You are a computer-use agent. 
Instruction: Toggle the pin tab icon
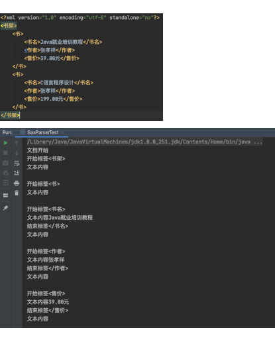coord(5,208)
